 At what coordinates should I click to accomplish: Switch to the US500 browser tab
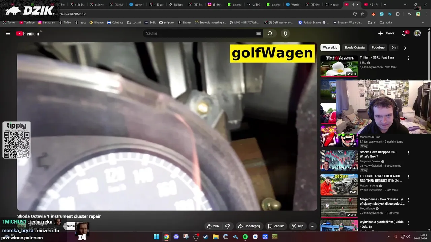pos(253,5)
